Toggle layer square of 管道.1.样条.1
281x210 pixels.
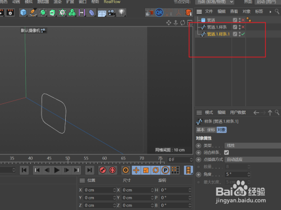[235, 34]
